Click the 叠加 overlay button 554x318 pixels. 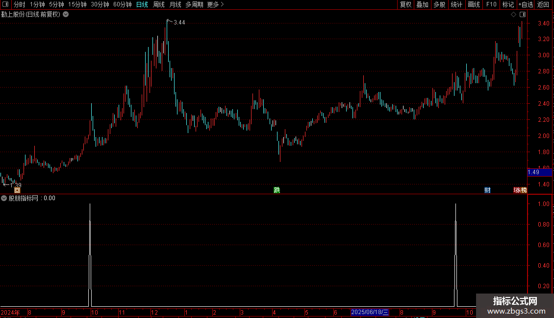pyautogui.click(x=423, y=4)
